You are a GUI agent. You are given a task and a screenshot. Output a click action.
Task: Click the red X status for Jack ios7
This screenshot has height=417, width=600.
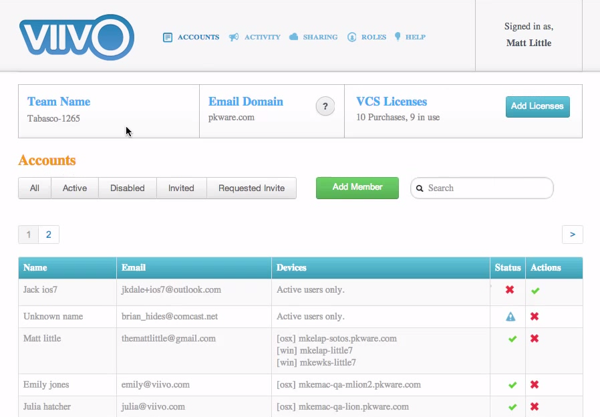(510, 290)
